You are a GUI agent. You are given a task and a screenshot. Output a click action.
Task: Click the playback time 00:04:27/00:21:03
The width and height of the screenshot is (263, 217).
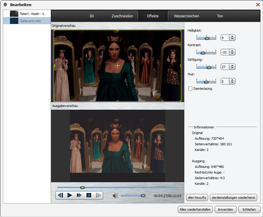[x=167, y=196]
